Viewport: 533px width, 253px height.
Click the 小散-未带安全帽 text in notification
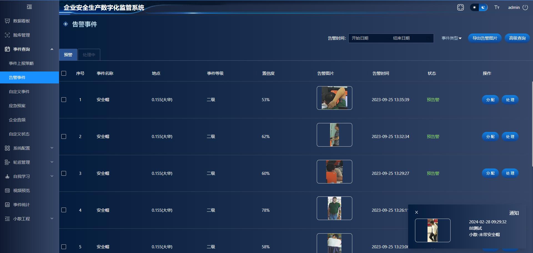[x=484, y=235]
